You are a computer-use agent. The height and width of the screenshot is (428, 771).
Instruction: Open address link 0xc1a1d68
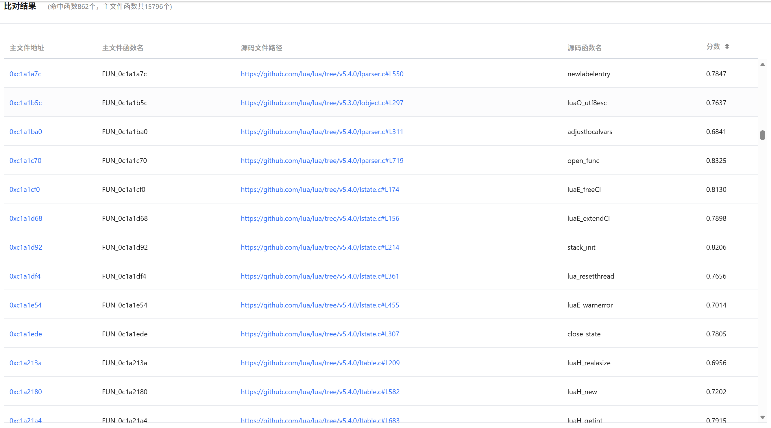(x=26, y=218)
